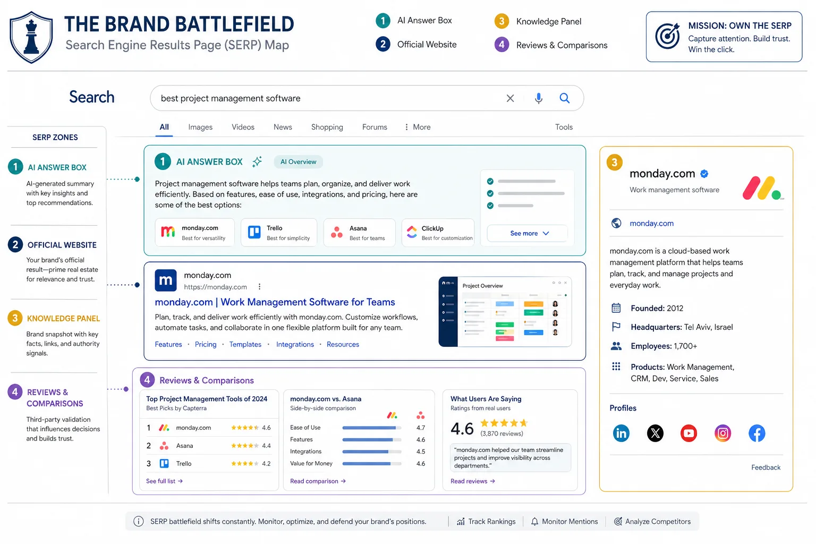816x544 pixels.
Task: Click the Read reviews link
Action: pyautogui.click(x=473, y=481)
